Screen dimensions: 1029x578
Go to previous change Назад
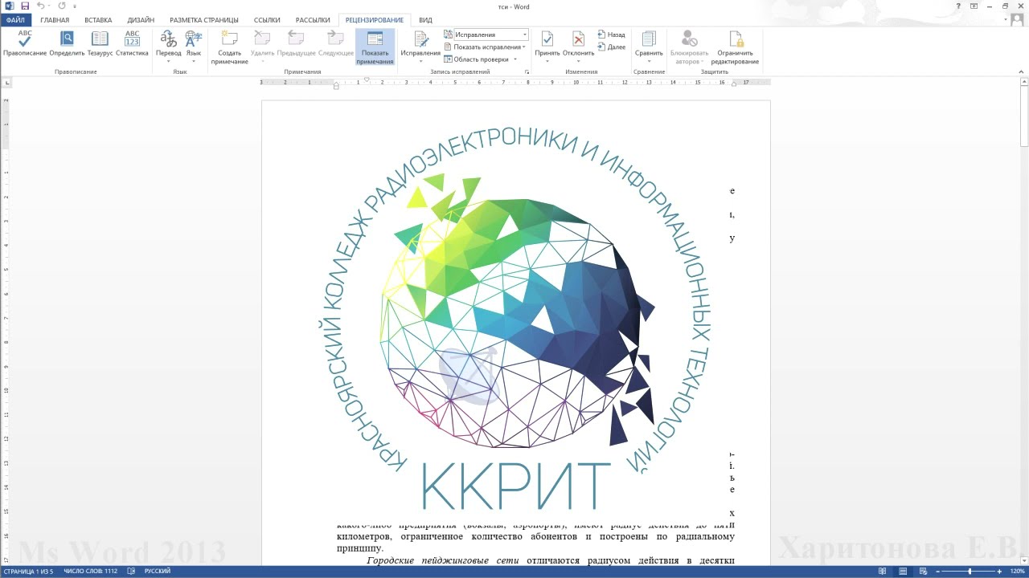click(612, 35)
